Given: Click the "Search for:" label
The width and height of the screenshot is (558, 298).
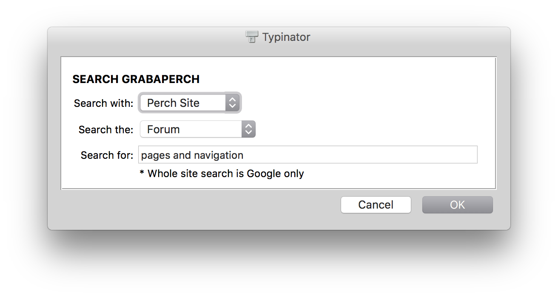Looking at the screenshot, I should tap(107, 155).
